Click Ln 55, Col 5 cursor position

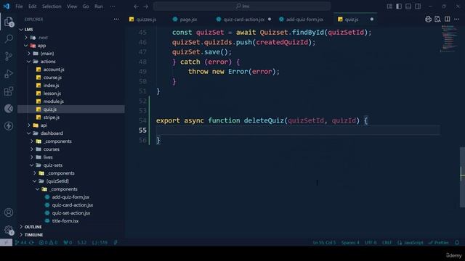point(325,242)
